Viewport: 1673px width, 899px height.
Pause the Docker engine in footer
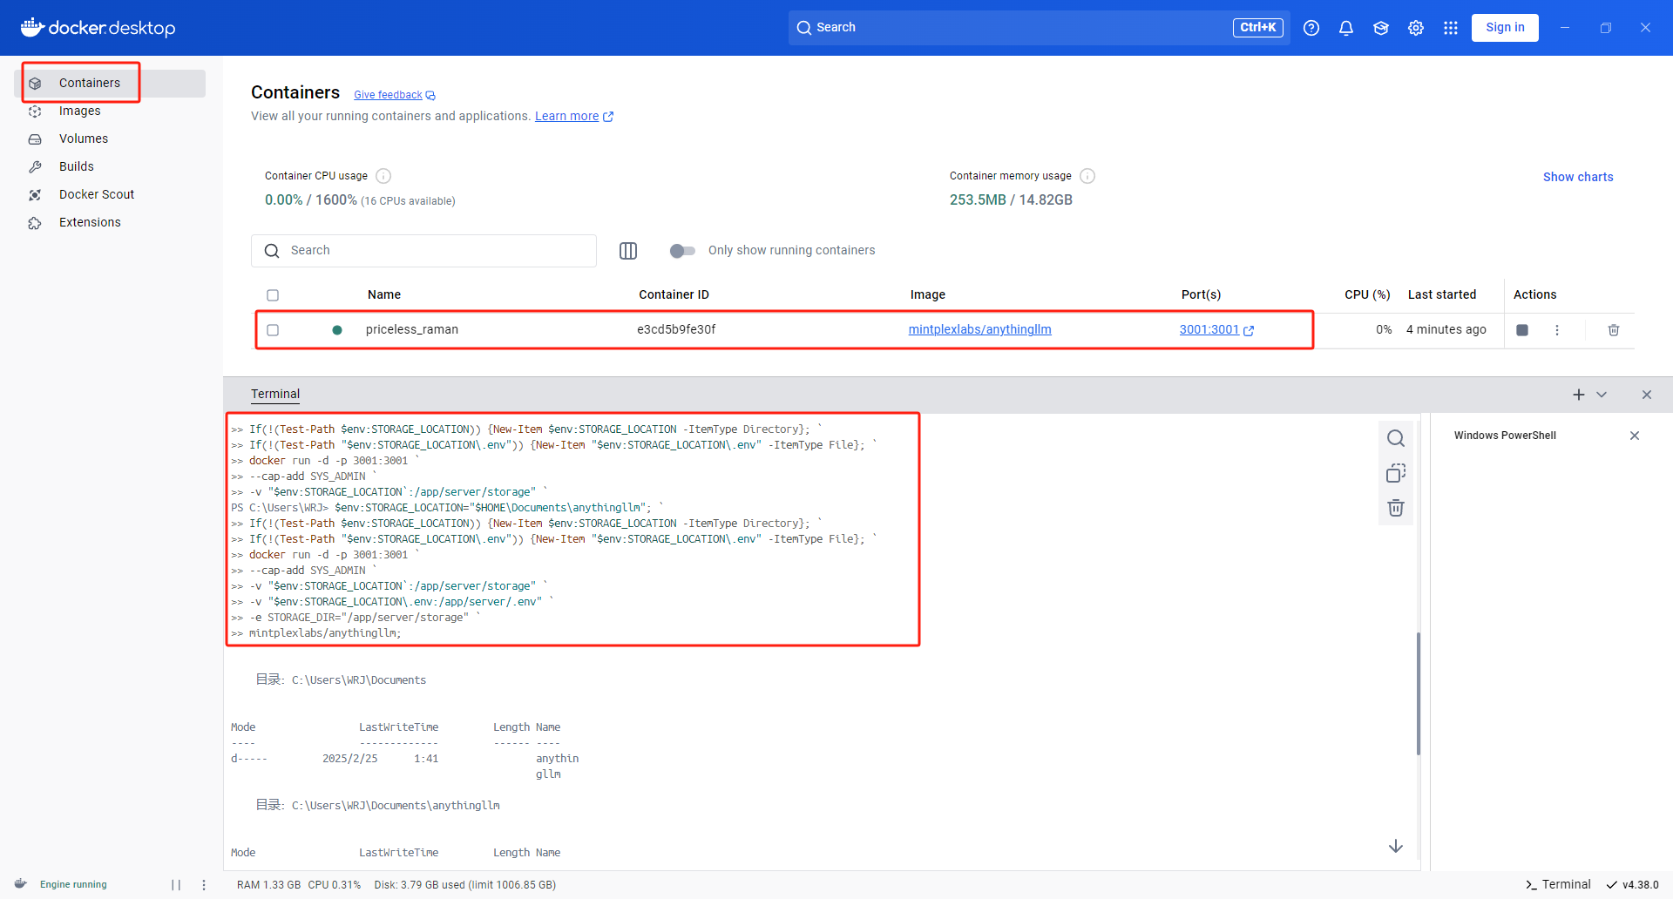point(176,884)
